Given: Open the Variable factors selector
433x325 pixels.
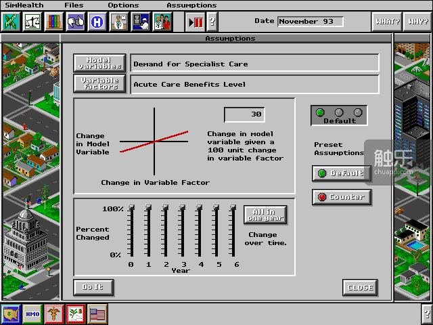Looking at the screenshot, I should point(100,84).
